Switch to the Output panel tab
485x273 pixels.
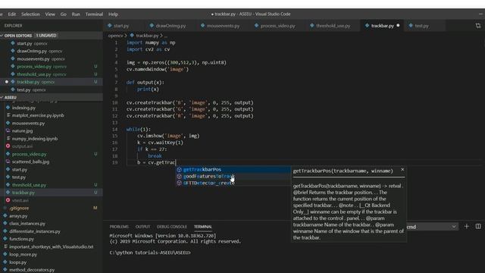(142, 227)
